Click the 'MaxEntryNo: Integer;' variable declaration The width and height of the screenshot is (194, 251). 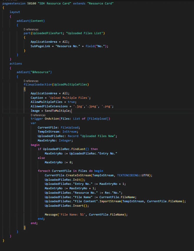[x=55, y=141]
